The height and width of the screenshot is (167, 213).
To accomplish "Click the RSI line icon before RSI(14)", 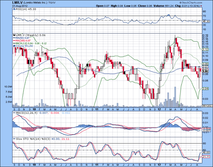I will click(x=14, y=9).
